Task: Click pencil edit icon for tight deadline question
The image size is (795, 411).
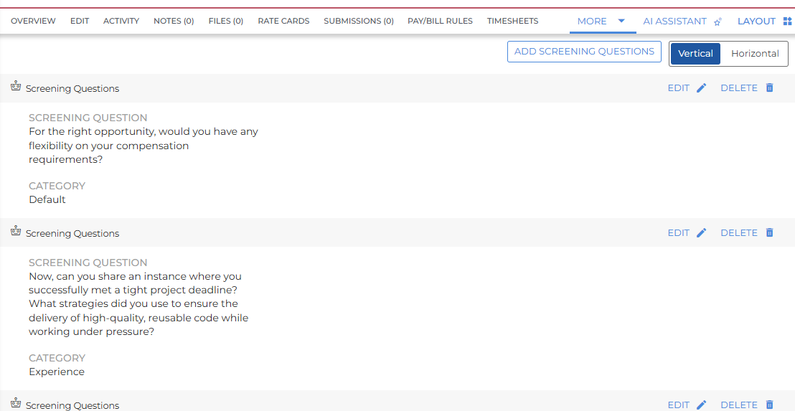Action: [701, 233]
